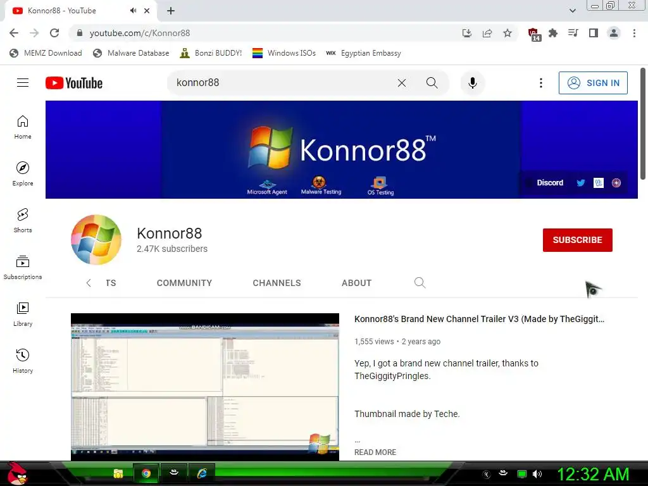Open YouTube settings three-dot menu

tap(540, 83)
